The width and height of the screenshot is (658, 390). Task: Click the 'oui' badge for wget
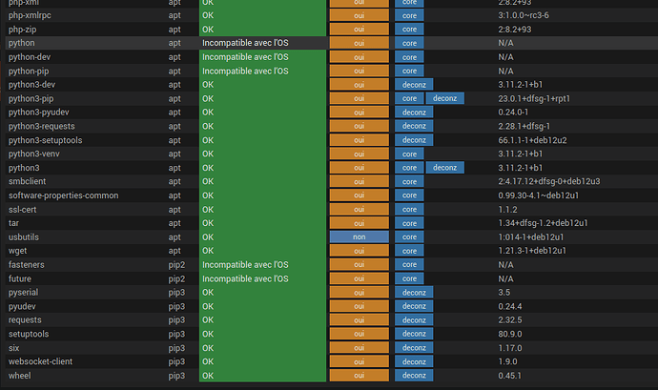point(359,251)
